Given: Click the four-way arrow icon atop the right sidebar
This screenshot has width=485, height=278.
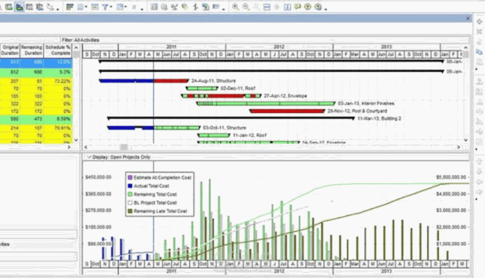Looking at the screenshot, I should pyautogui.click(x=479, y=22).
